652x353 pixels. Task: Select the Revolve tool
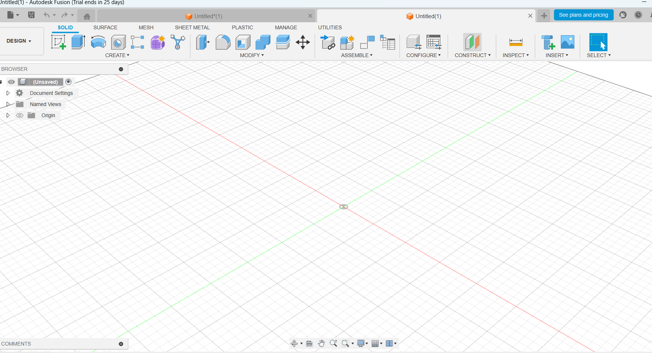click(98, 42)
